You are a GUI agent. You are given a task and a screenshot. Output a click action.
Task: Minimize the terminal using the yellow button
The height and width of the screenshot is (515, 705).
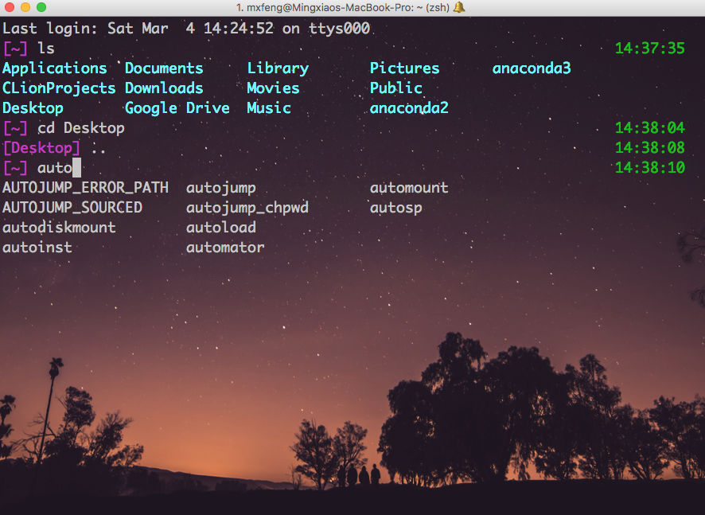pyautogui.click(x=25, y=7)
